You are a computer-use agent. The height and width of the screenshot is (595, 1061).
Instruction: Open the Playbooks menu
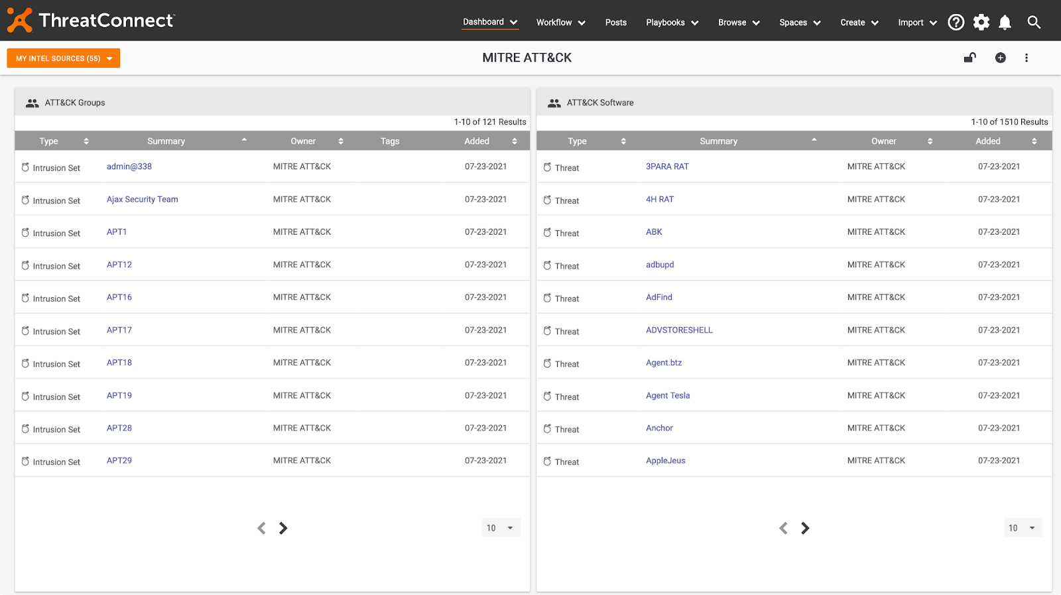click(x=672, y=23)
